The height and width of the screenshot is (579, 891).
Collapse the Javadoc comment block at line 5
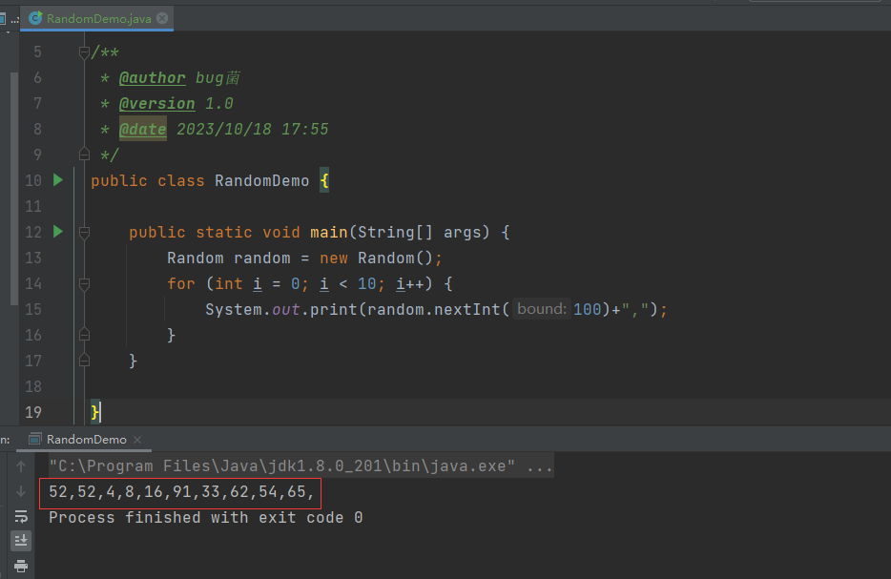(84, 52)
